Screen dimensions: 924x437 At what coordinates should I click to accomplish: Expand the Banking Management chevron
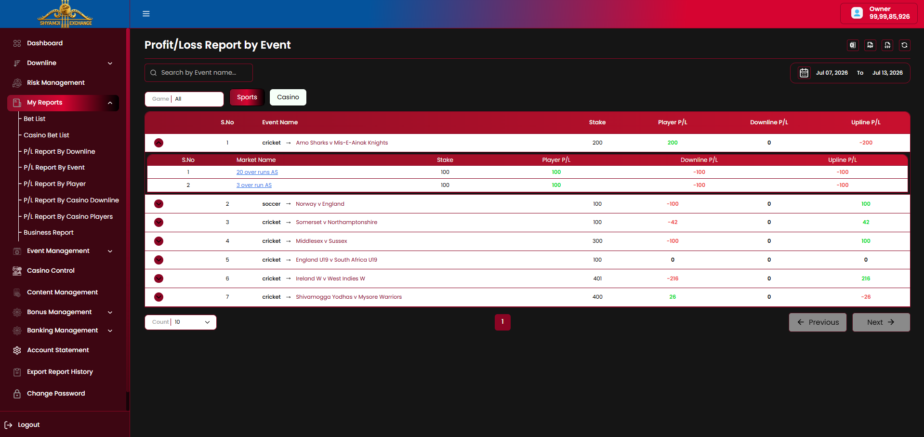tap(110, 331)
